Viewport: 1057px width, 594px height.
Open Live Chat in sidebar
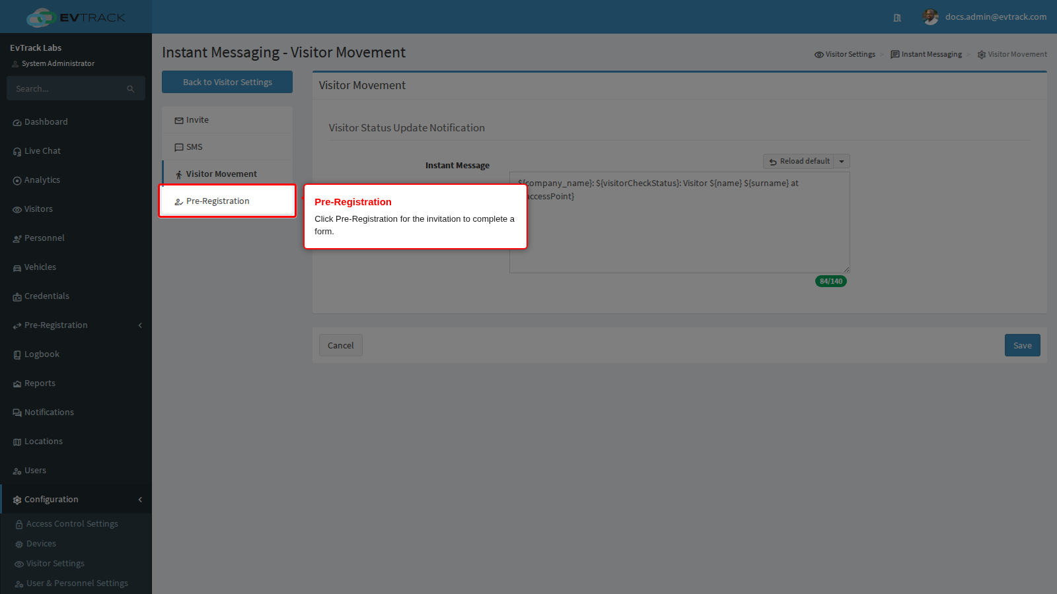click(76, 151)
